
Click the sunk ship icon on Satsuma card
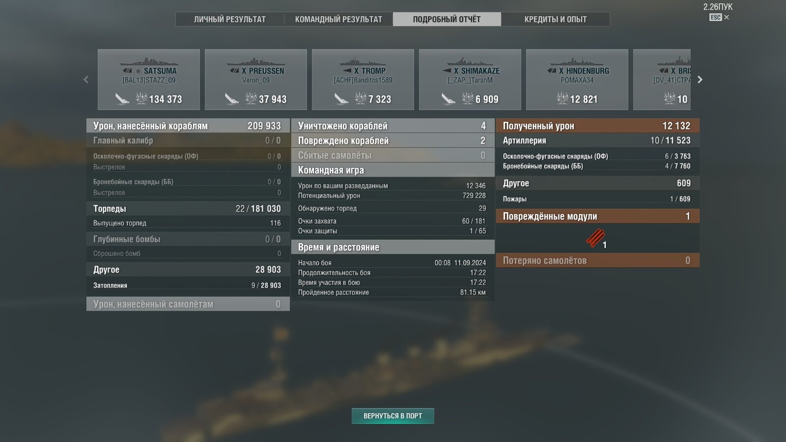tap(122, 99)
